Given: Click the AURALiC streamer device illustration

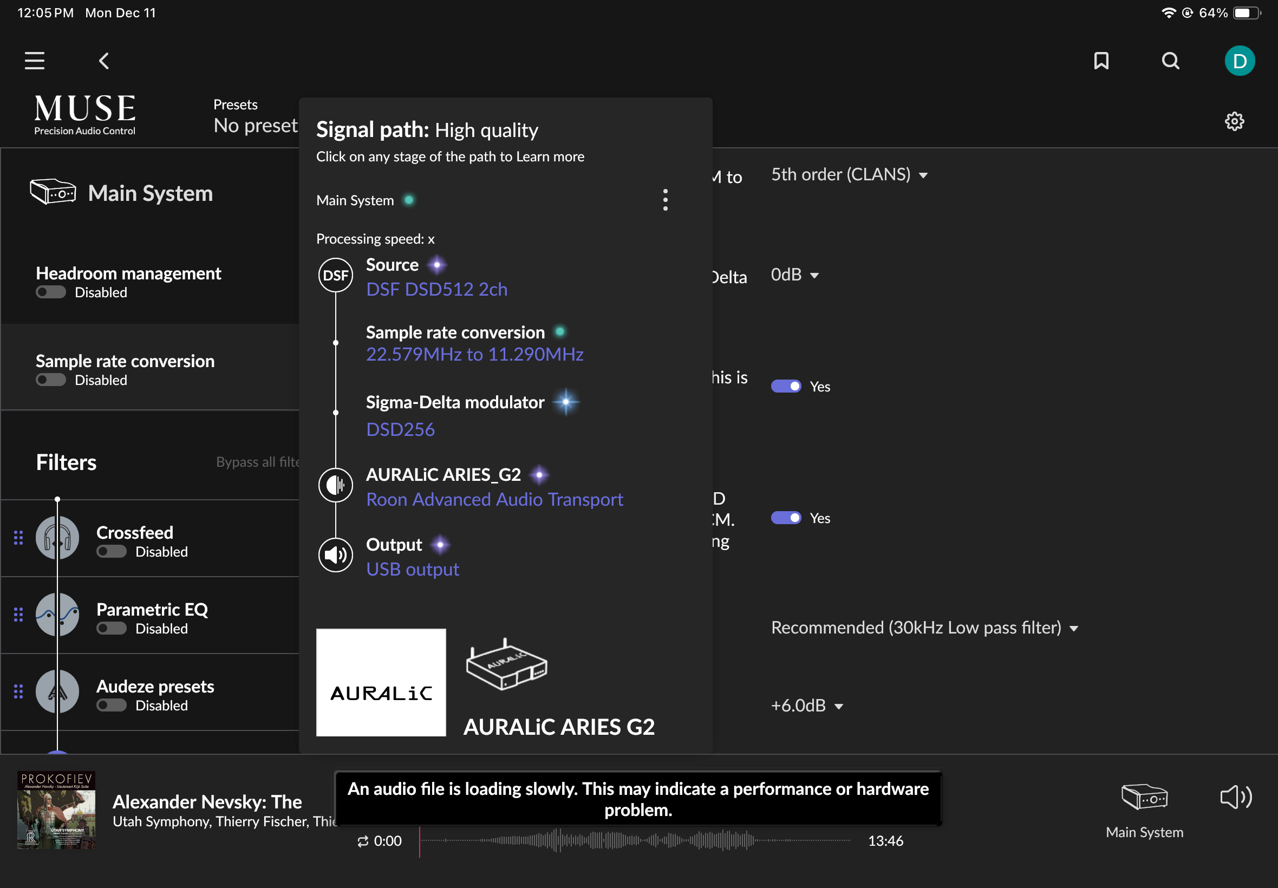Looking at the screenshot, I should coord(506,665).
